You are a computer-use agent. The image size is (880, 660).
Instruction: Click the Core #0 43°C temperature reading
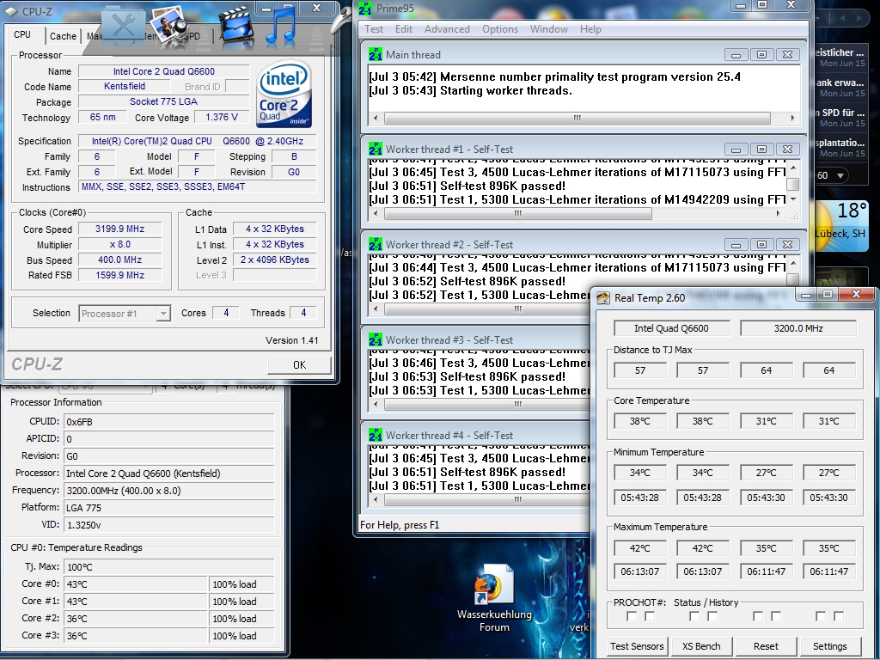(x=136, y=584)
